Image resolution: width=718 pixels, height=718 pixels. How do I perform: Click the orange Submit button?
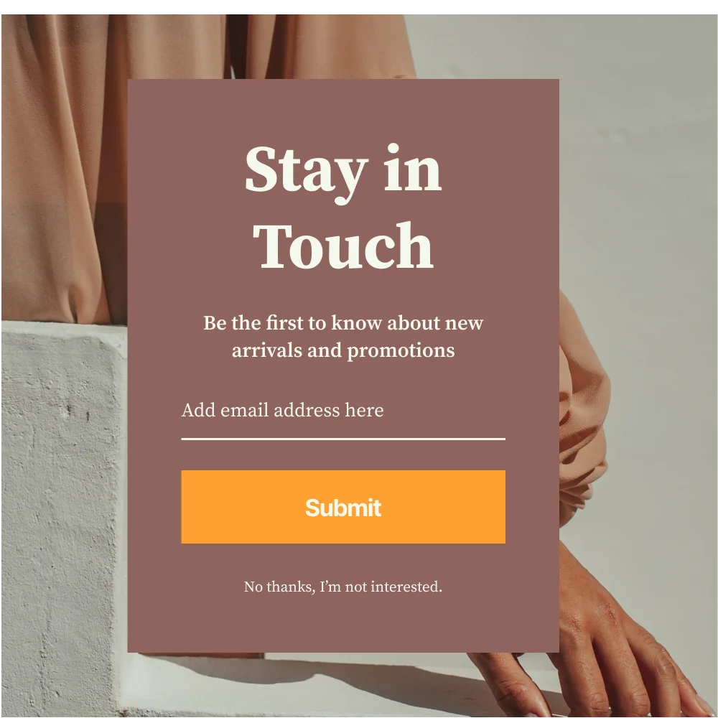tap(343, 506)
